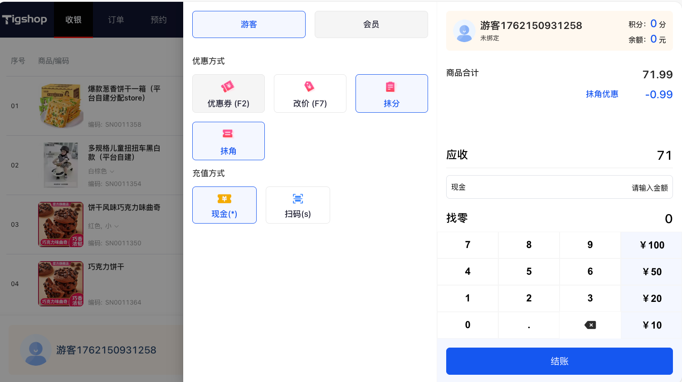Tap the ¥100 quick amount button
Viewport: 682px width, 382px height.
tap(652, 245)
